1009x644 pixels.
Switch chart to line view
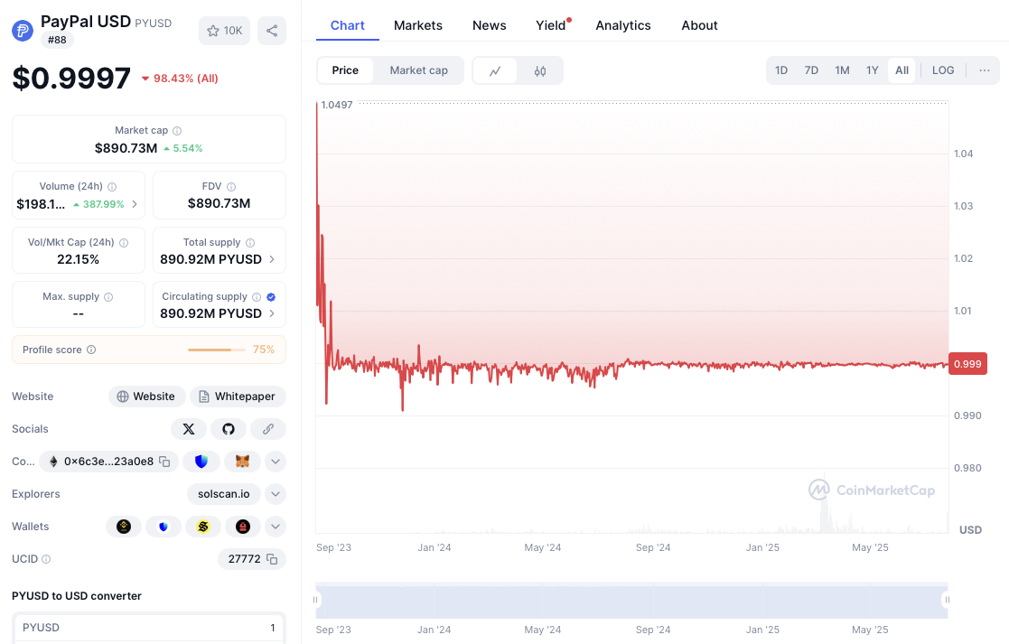coord(495,70)
